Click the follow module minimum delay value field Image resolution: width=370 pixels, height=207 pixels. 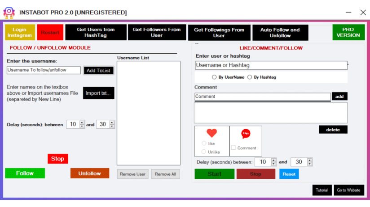[73, 124]
